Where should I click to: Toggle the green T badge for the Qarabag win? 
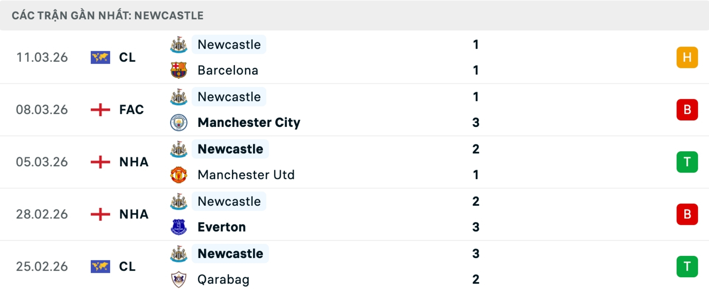pyautogui.click(x=687, y=266)
